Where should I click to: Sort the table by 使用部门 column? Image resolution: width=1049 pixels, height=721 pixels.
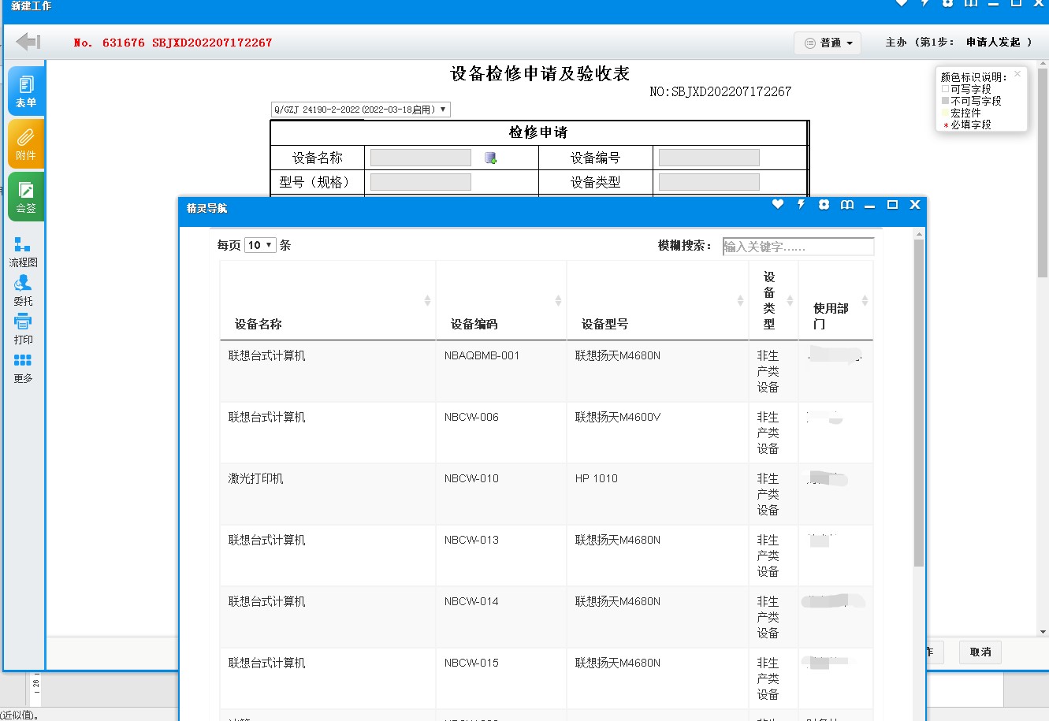pyautogui.click(x=836, y=301)
